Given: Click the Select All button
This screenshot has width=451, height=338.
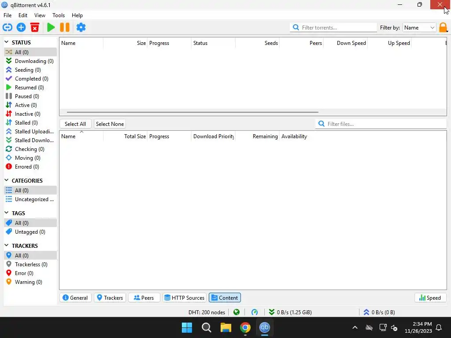Looking at the screenshot, I should [x=75, y=124].
